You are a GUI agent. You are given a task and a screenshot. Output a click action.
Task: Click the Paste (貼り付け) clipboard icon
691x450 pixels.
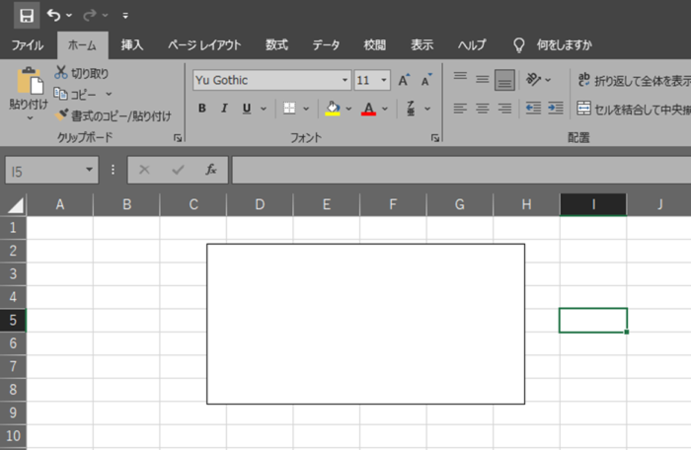pos(29,82)
